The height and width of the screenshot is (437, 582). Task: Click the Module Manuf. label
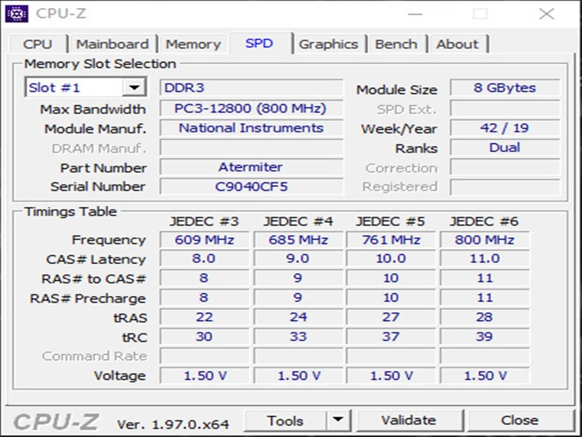click(x=95, y=129)
